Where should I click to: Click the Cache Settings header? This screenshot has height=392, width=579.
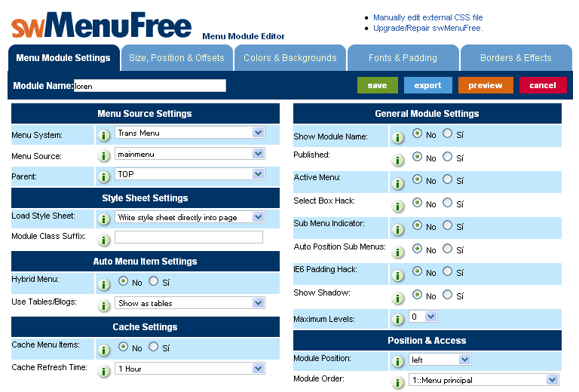(146, 327)
